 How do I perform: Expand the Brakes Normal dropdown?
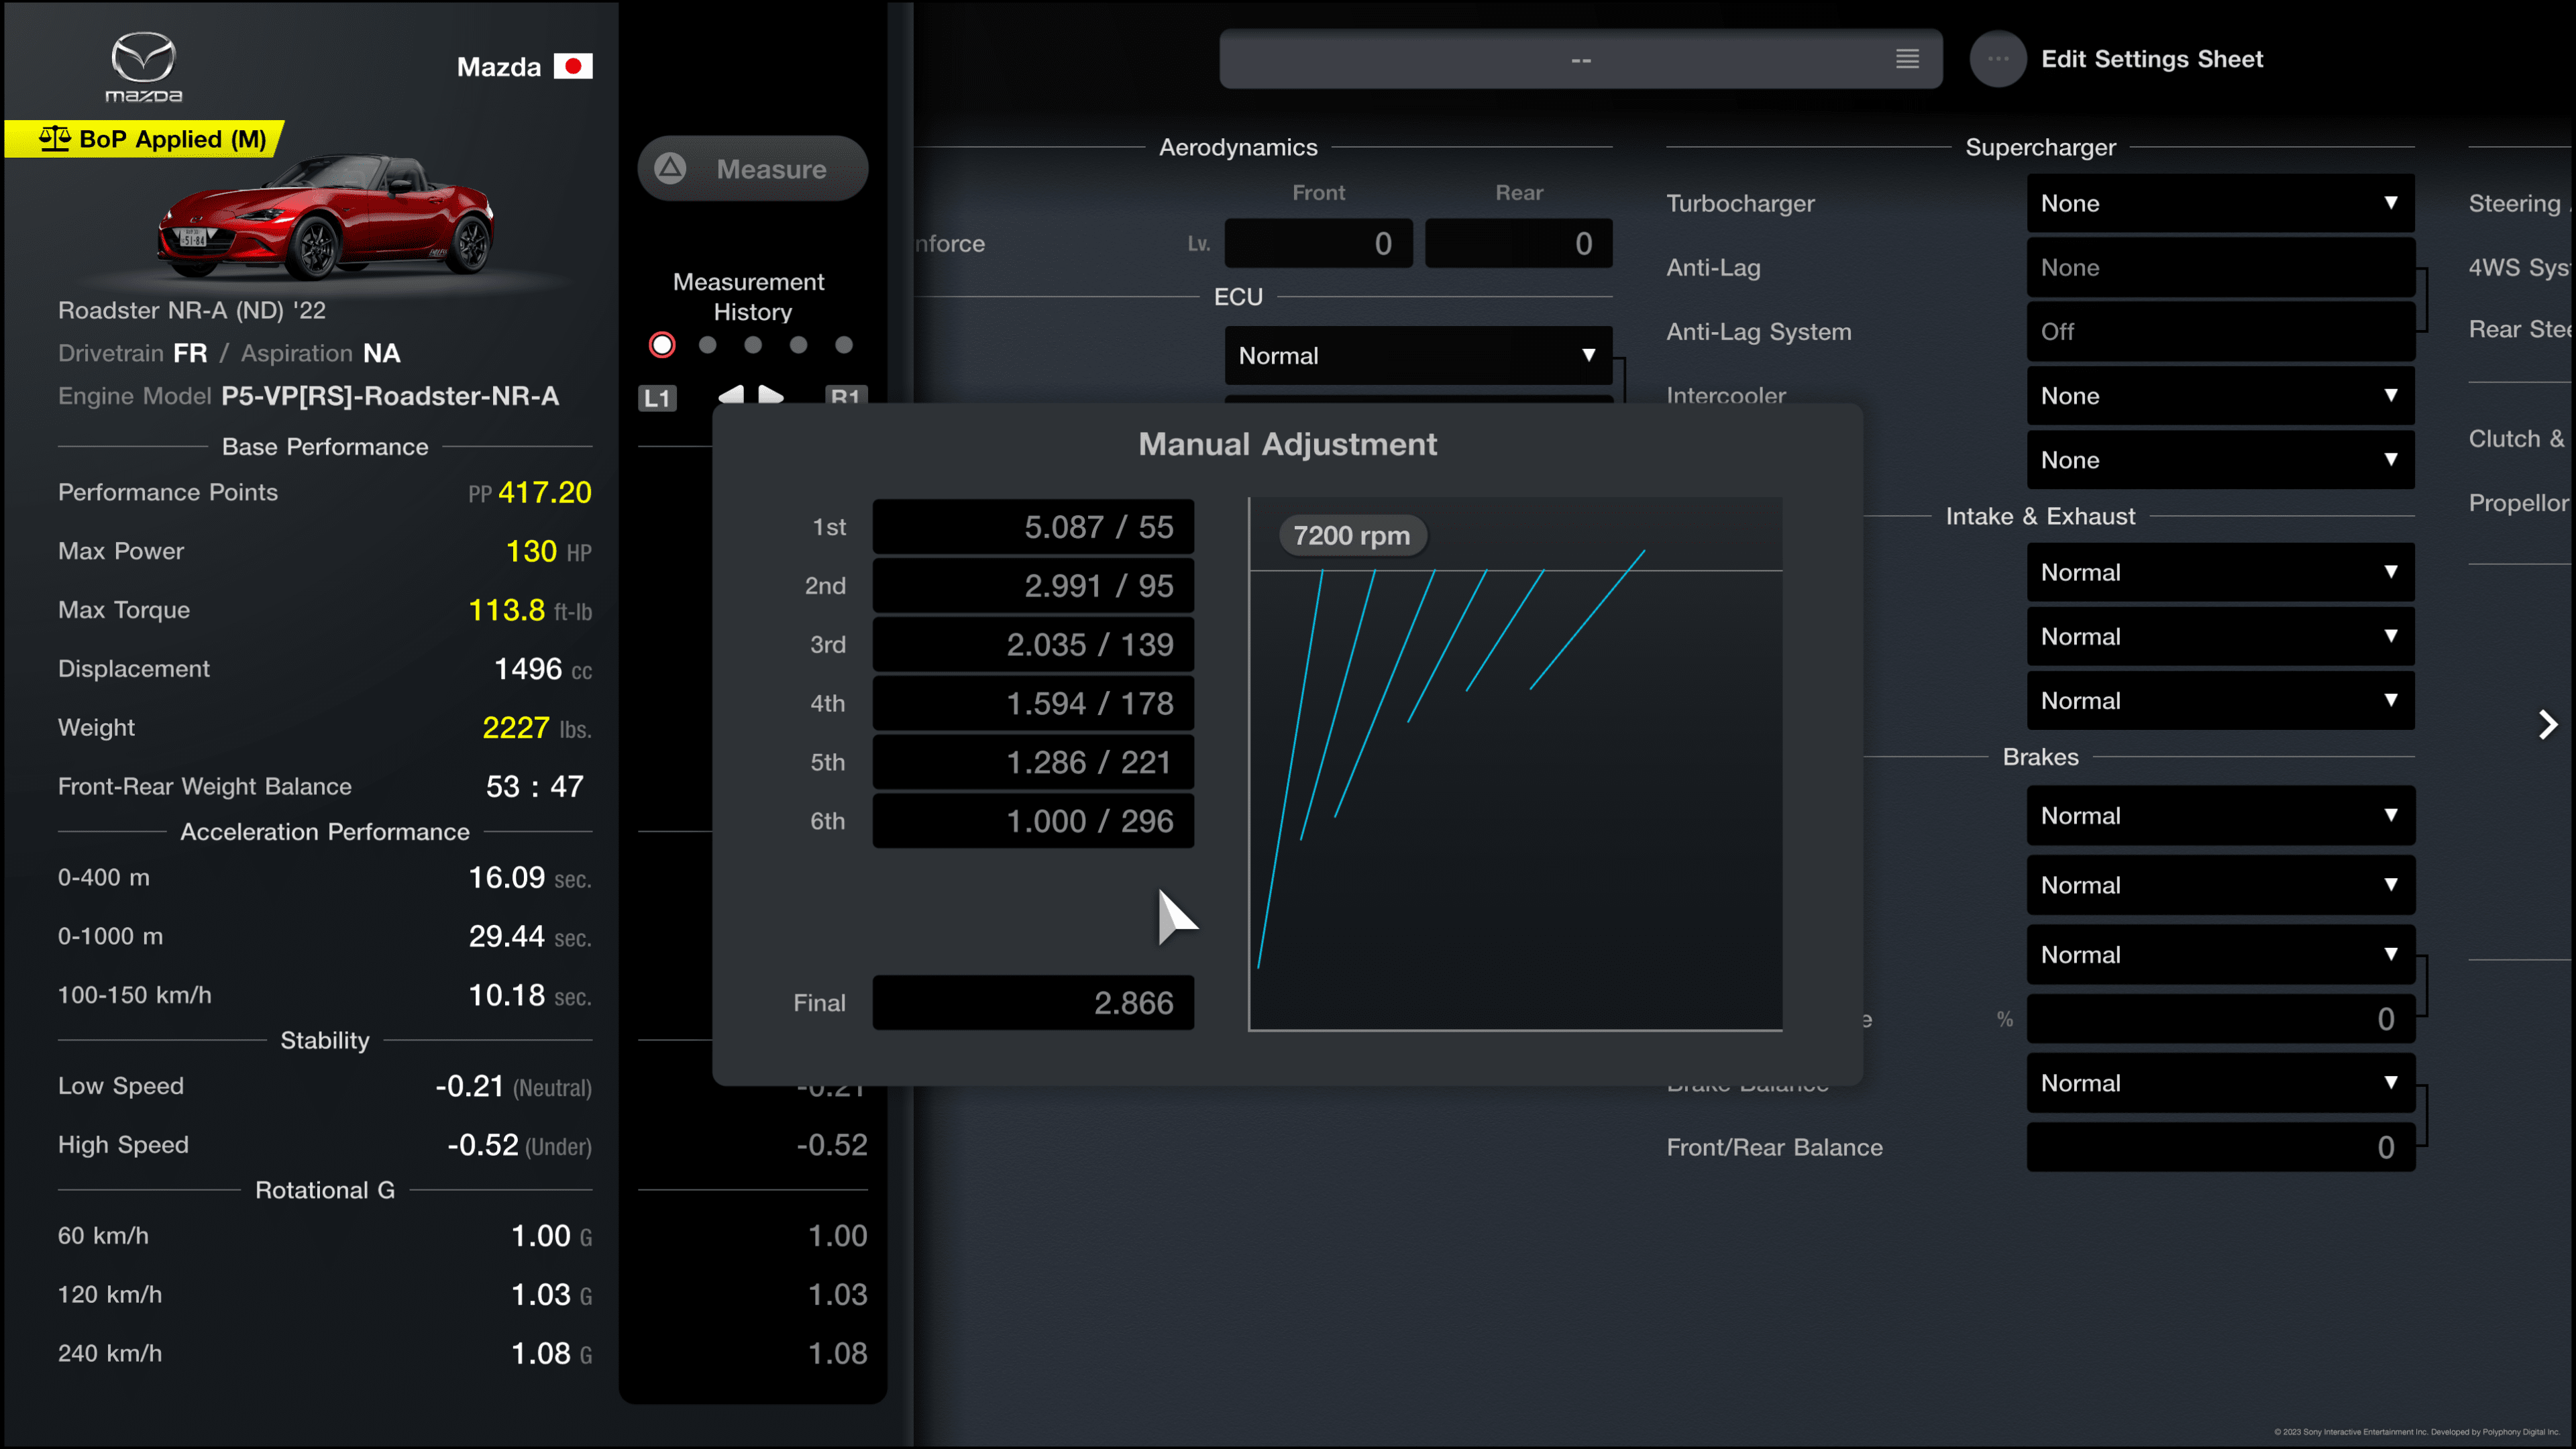click(x=2218, y=816)
